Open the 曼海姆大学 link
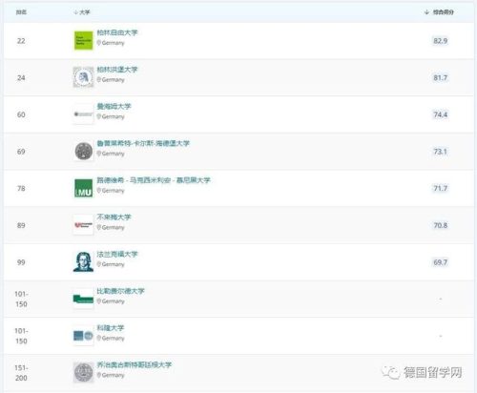The image size is (477, 393). (114, 106)
